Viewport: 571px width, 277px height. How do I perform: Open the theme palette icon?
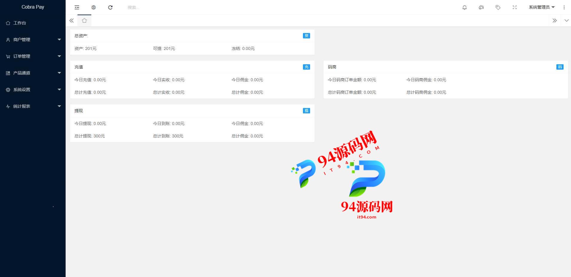481,7
